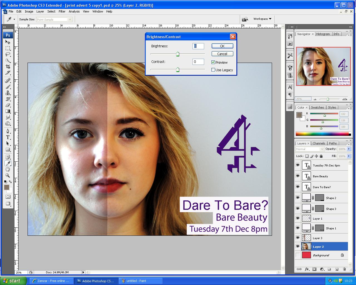
Task: Select the Pen tool
Action: point(8,131)
